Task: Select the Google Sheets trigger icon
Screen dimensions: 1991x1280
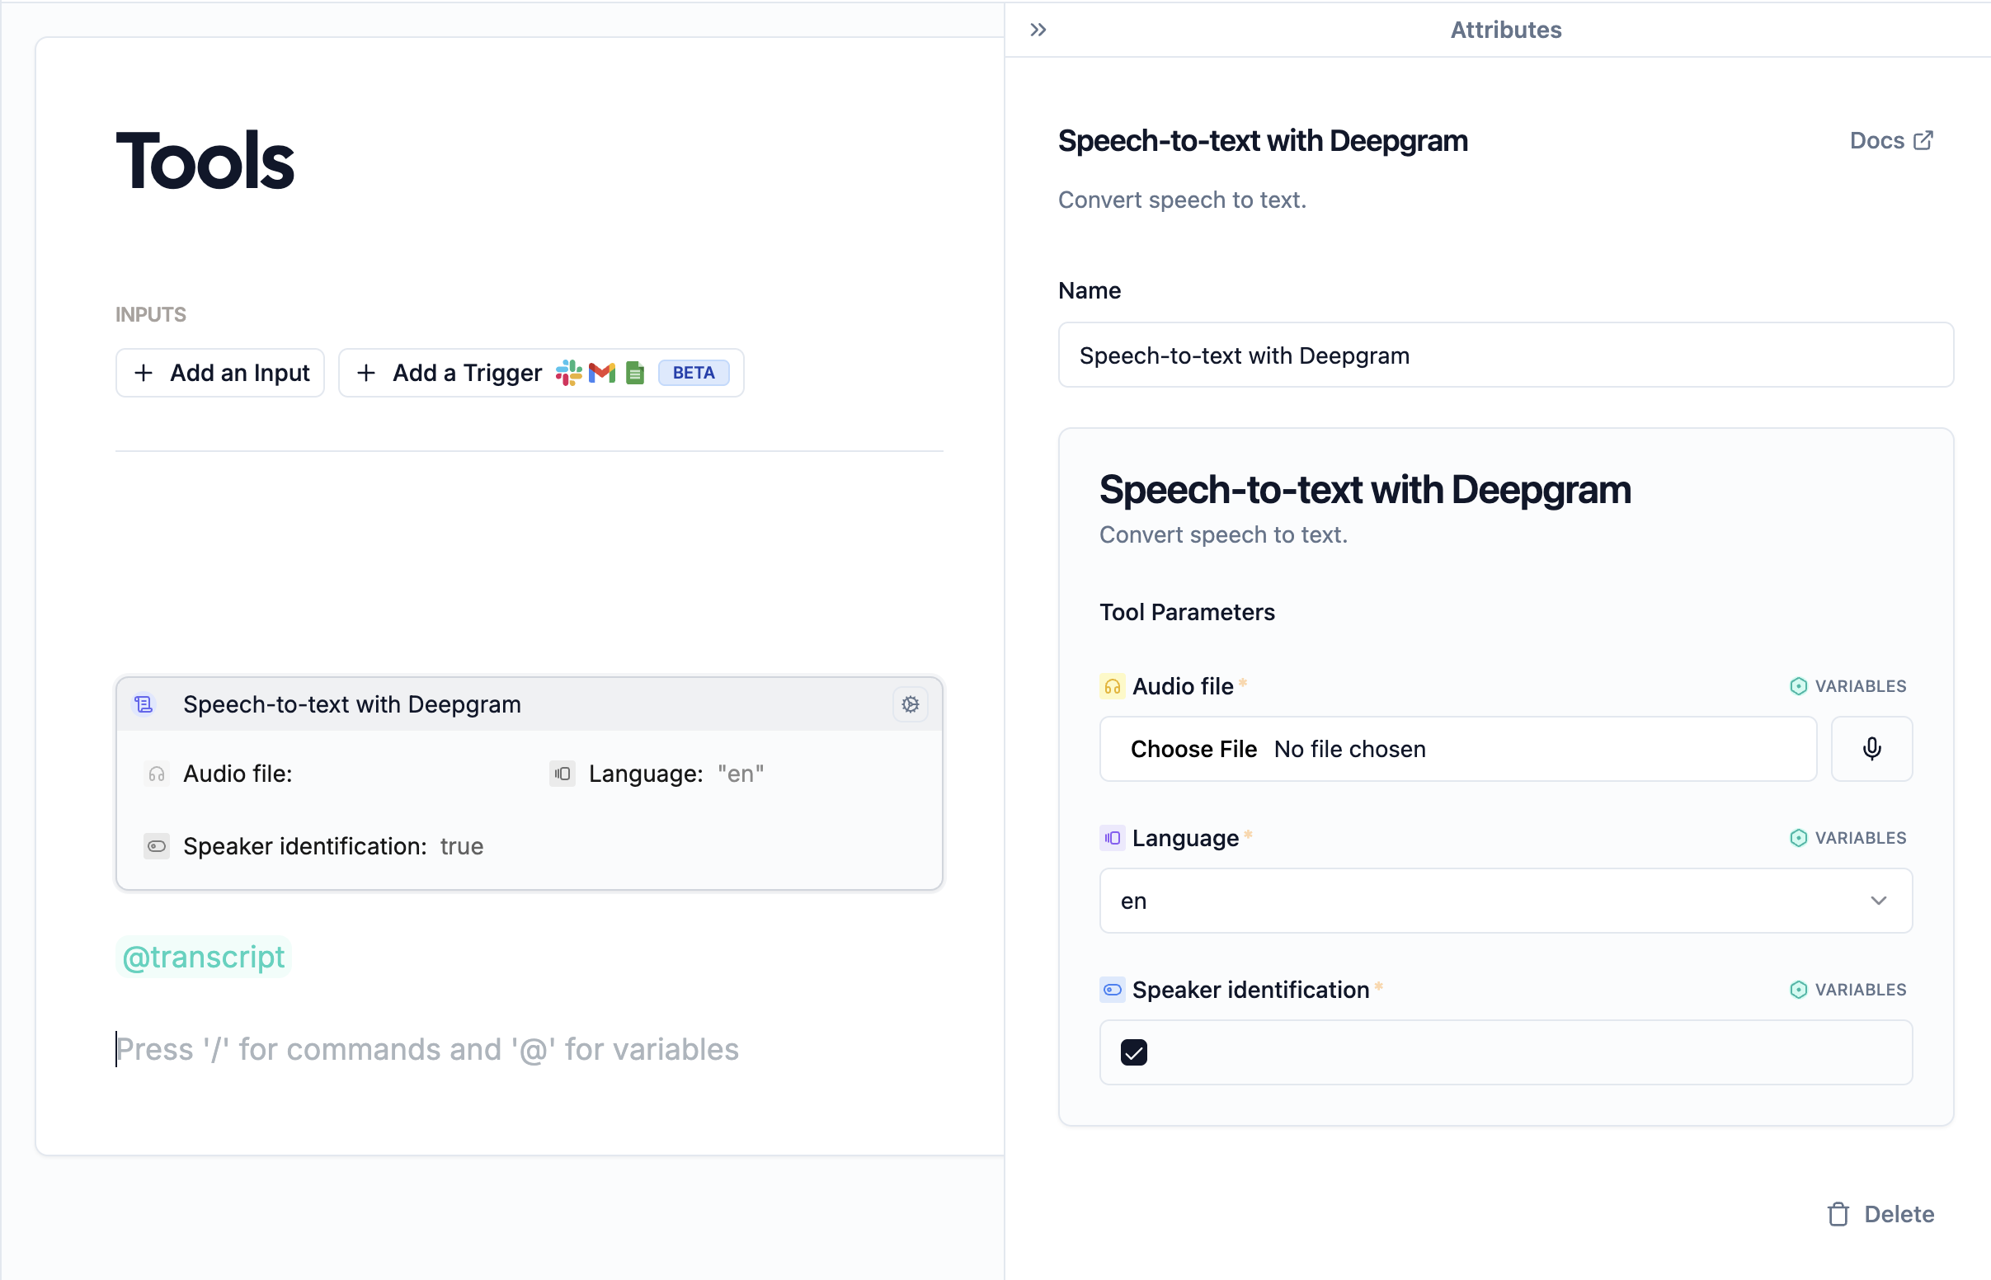Action: [x=634, y=372]
